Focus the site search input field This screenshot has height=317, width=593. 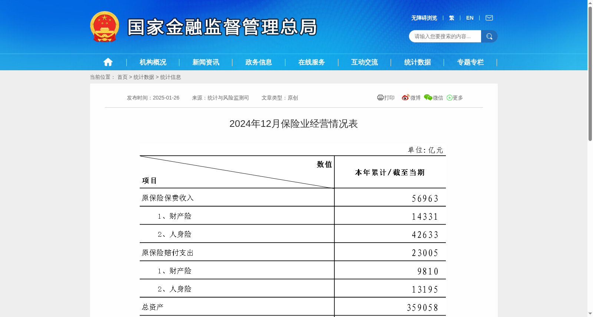tap(445, 36)
